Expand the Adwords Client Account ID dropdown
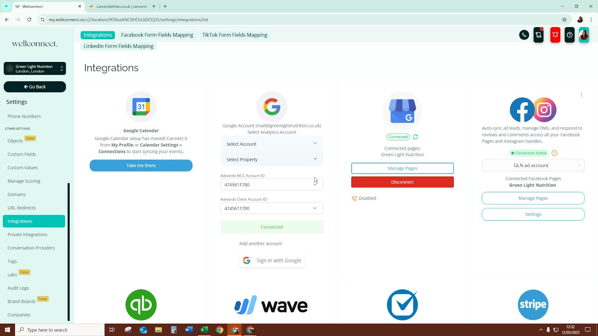Image resolution: width=598 pixels, height=336 pixels. click(x=272, y=208)
